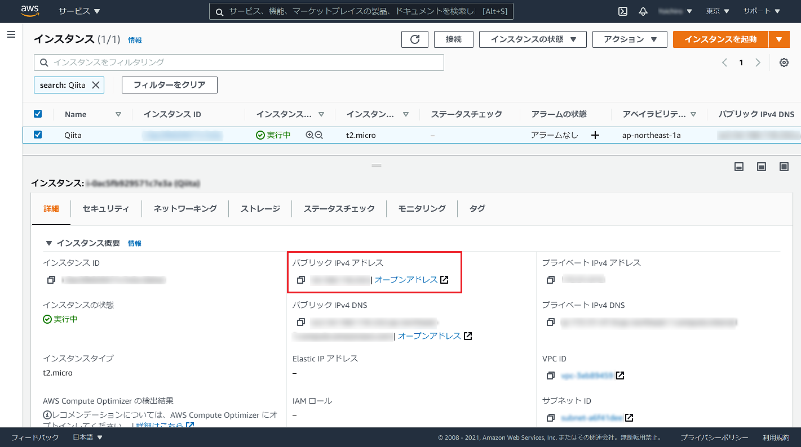The width and height of the screenshot is (801, 447).
Task: Open the hamburger navigation menu
Action: point(11,34)
